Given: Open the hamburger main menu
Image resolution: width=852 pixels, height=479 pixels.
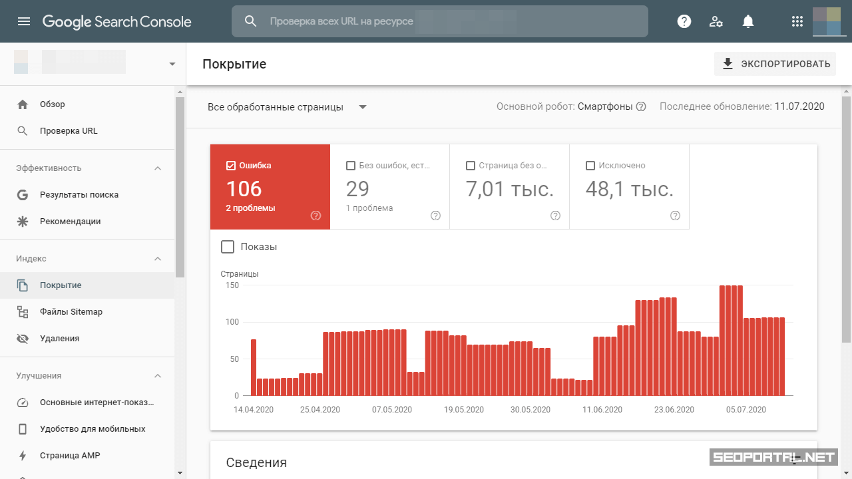Looking at the screenshot, I should (x=24, y=21).
